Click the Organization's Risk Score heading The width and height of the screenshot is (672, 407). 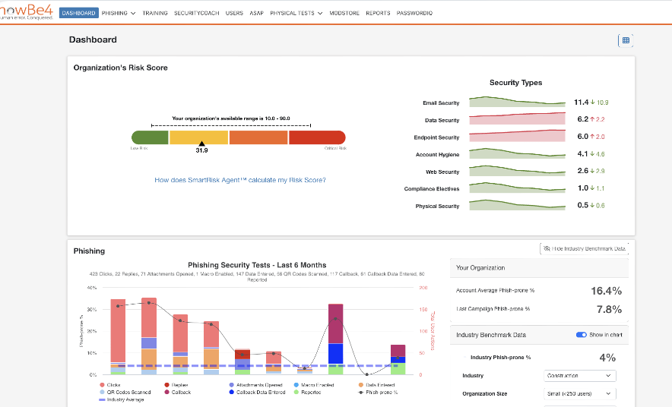[120, 68]
